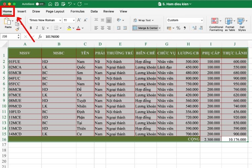Click the Increase Indent icon
Image resolution: width=252 pixels, height=168 pixels.
coord(125,28)
